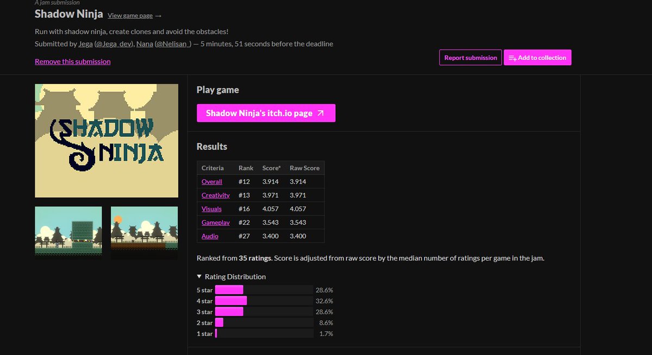Open the View game page link

130,16
